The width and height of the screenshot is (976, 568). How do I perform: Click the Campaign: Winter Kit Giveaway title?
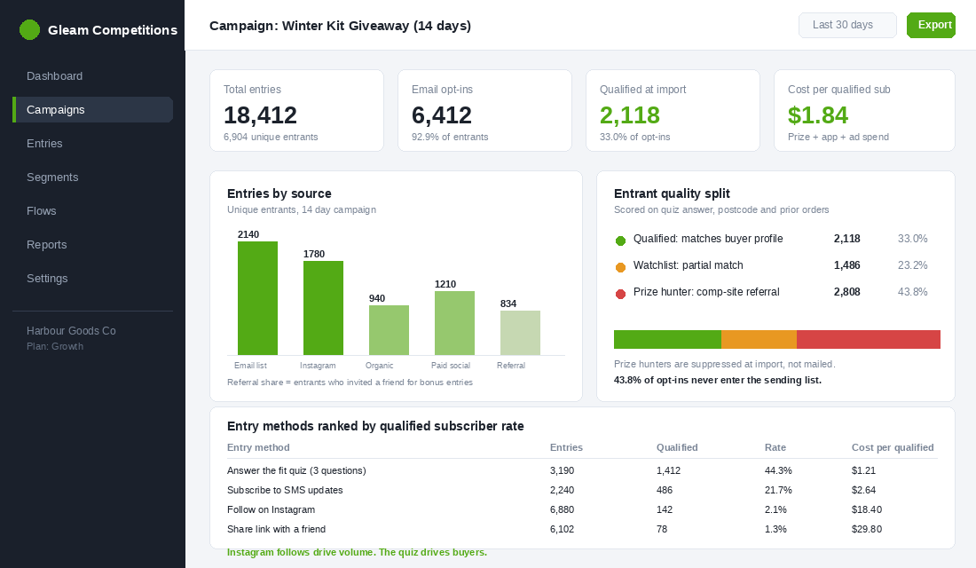pos(340,26)
